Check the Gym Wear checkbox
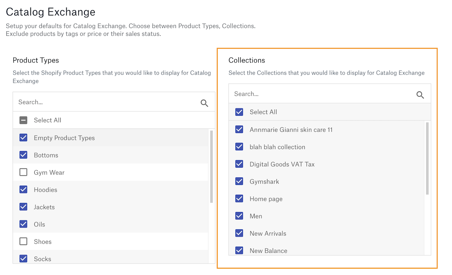 point(23,172)
